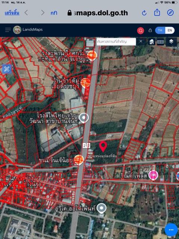Open the map layers selector
The image size is (179, 239).
point(171,41)
